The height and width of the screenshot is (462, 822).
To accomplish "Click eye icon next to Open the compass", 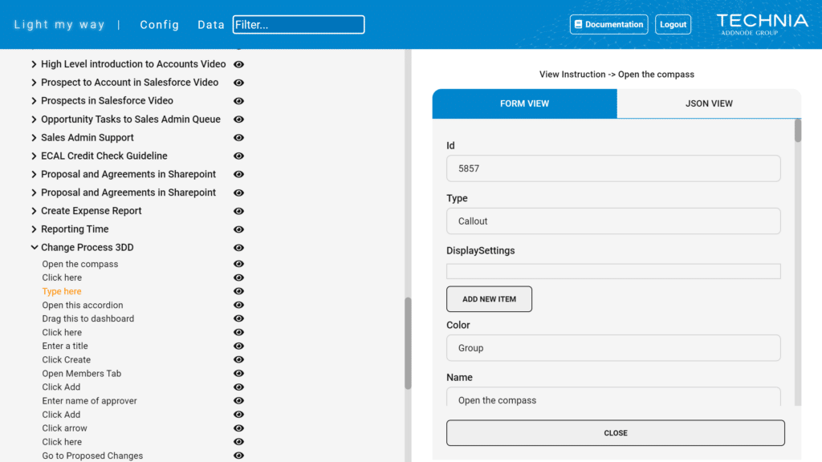I will 238,264.
